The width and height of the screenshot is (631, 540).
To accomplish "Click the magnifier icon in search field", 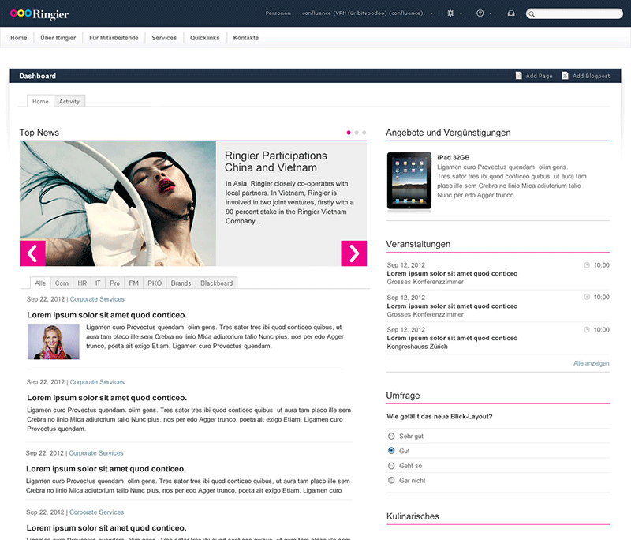I will (x=532, y=14).
